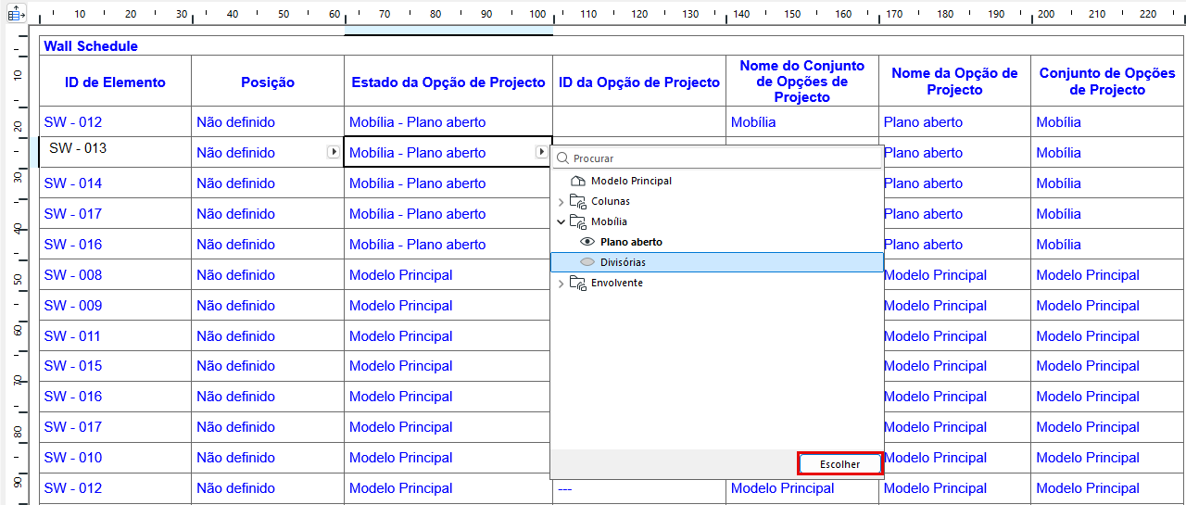1186x505 pixels.
Task: Click the horizontal ruler at mark 150
Action: [792, 15]
